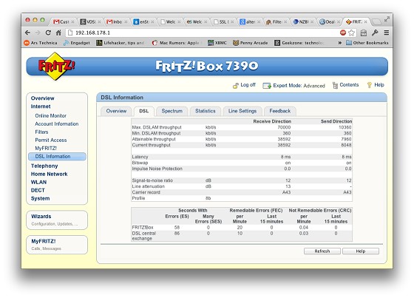Image resolution: width=414 pixels, height=298 pixels.
Task: Click the browser back arrow
Action: click(27, 33)
